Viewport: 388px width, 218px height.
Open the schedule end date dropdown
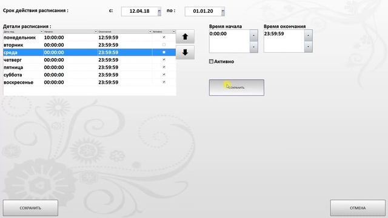(x=223, y=12)
